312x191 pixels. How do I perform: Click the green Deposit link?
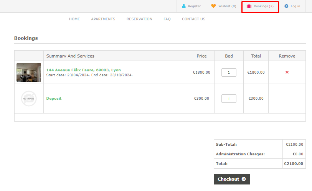(54, 99)
